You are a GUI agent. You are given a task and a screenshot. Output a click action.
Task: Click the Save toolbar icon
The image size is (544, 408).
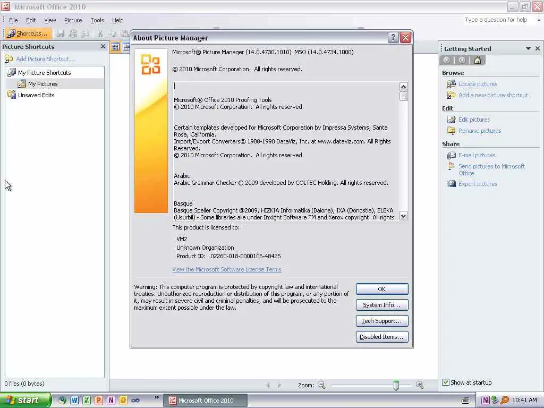(61, 33)
